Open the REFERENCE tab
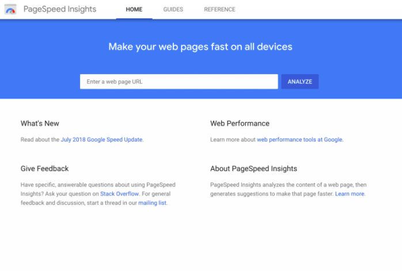The image size is (402, 271). pos(219,9)
